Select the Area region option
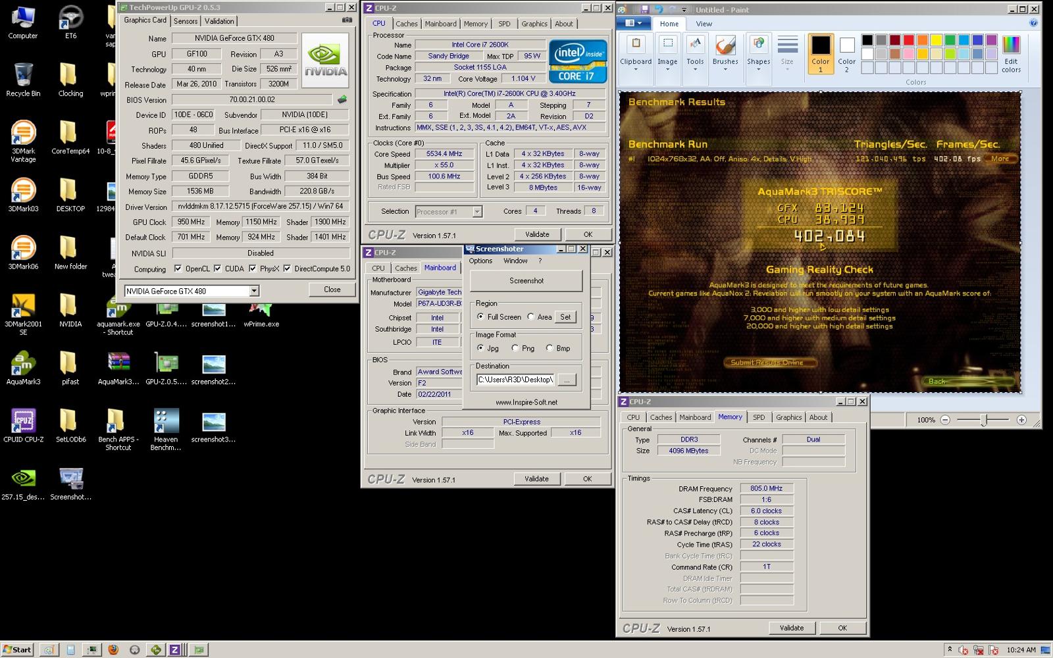This screenshot has width=1053, height=658. (x=531, y=316)
